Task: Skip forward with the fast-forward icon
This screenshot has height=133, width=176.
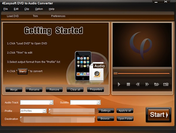Action: click(147, 84)
